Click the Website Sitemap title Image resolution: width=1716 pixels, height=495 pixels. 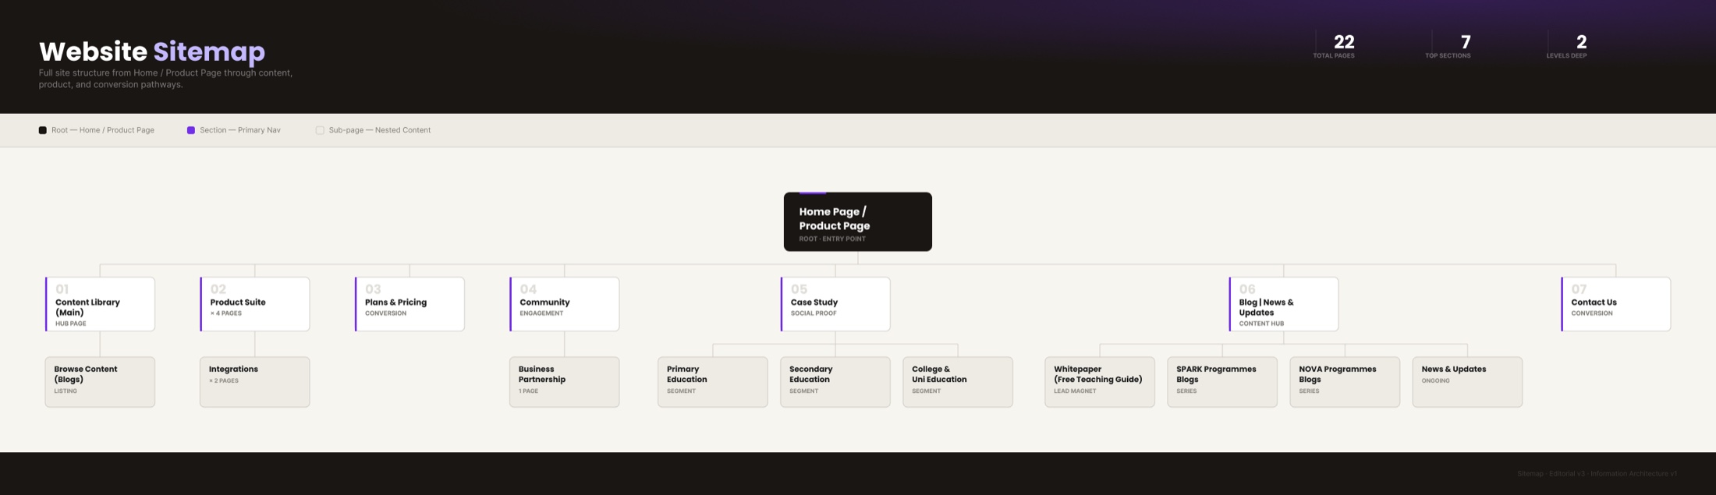click(152, 51)
